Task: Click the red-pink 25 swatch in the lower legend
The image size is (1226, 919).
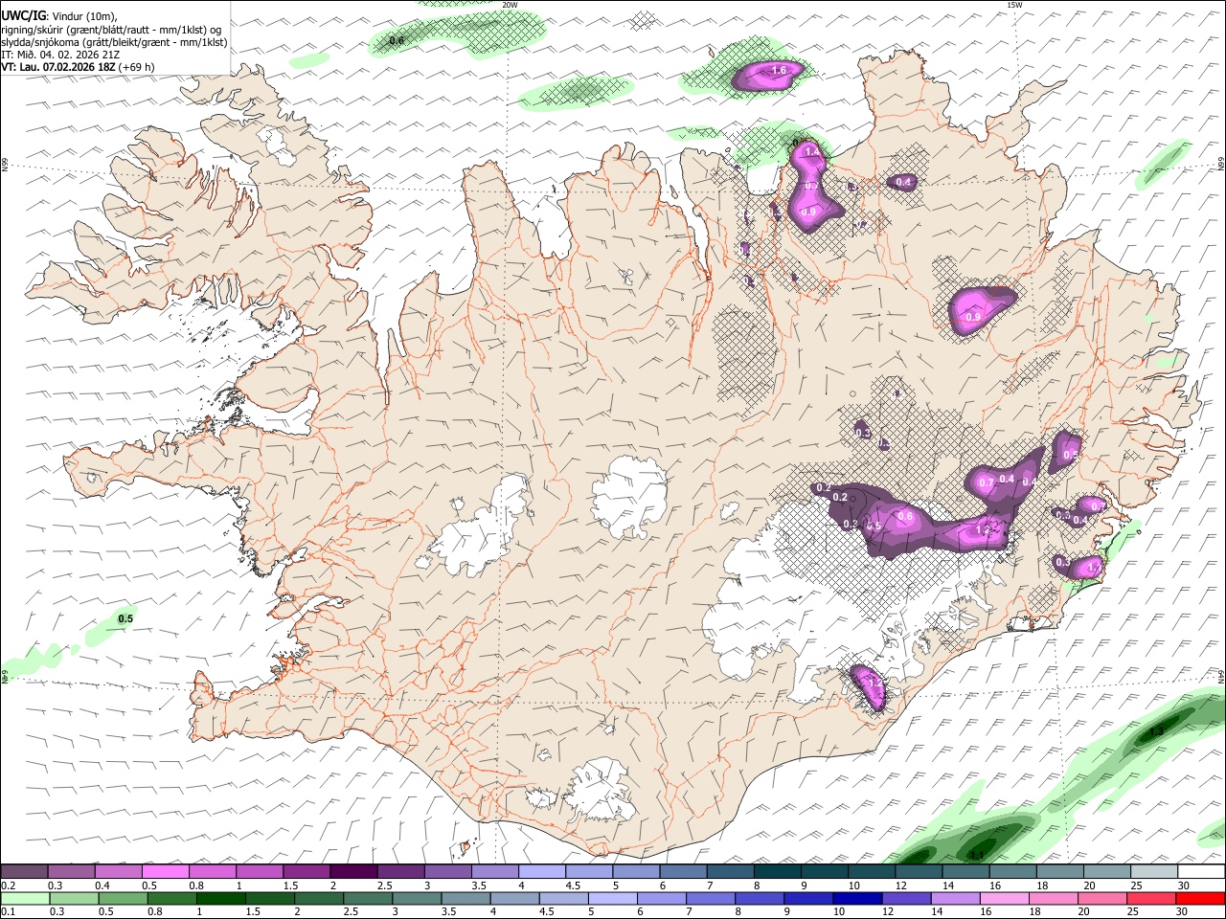Action: point(1151,898)
